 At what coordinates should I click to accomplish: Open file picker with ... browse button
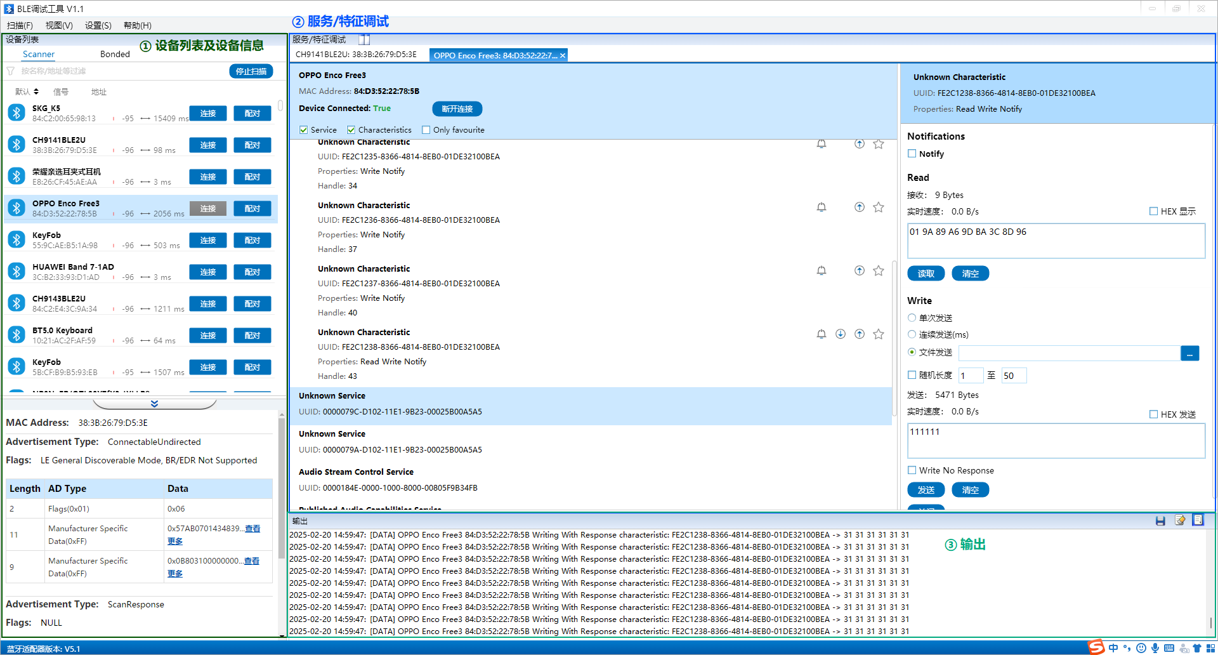coord(1189,353)
